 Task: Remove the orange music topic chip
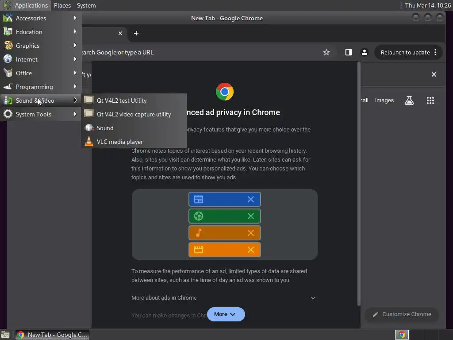(250, 233)
